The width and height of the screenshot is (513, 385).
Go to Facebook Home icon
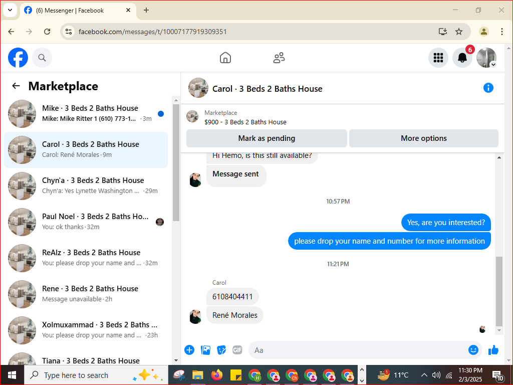pos(225,58)
